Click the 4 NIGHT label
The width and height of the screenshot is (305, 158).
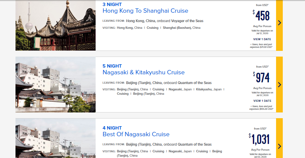click(x=112, y=128)
